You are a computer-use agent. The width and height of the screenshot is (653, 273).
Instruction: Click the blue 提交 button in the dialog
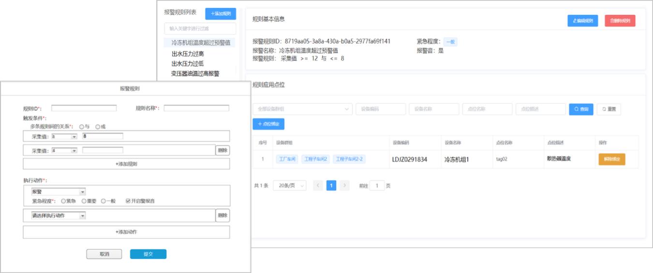(x=148, y=254)
